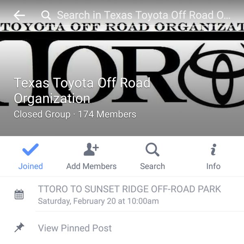Tap the Add Members person-plus icon
This screenshot has width=244, height=244.
point(91,149)
